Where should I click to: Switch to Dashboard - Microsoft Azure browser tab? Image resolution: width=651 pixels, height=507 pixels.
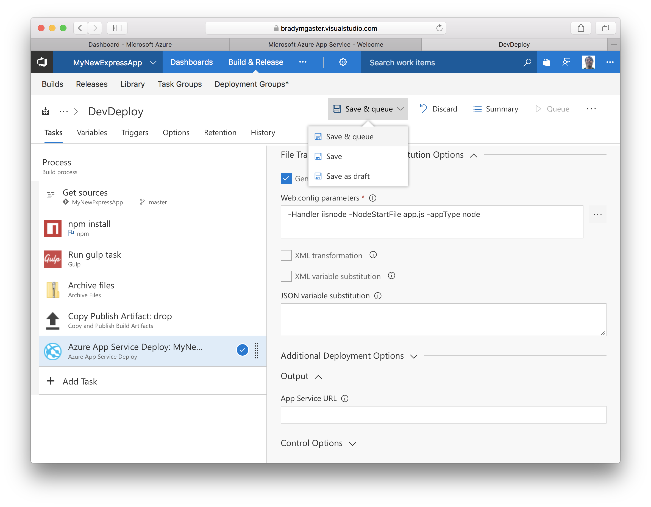tap(130, 44)
